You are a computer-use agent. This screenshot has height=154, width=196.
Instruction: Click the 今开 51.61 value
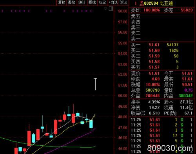tap(187, 73)
